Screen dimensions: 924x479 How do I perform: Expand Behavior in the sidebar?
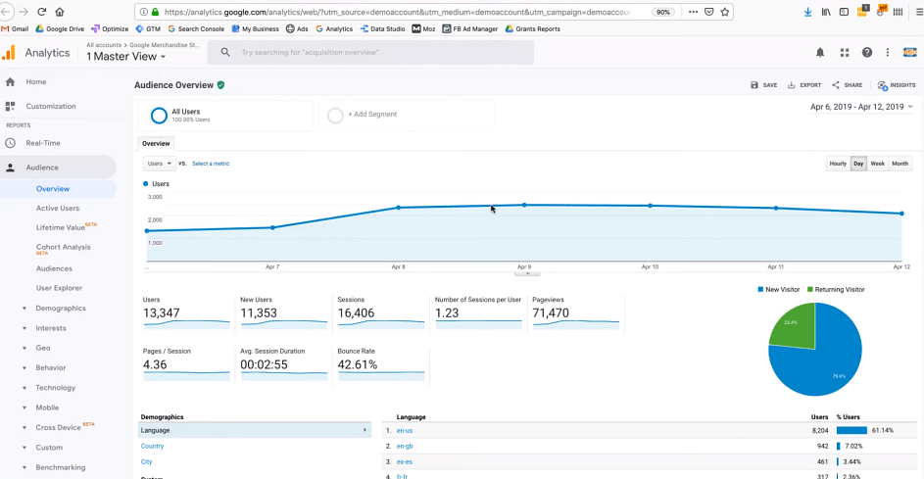(x=51, y=367)
